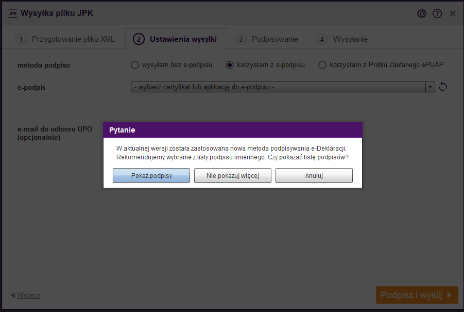Click 'Anuluj' to dismiss the dialog
Screen dimensions: 464x312
pyautogui.click(x=314, y=175)
